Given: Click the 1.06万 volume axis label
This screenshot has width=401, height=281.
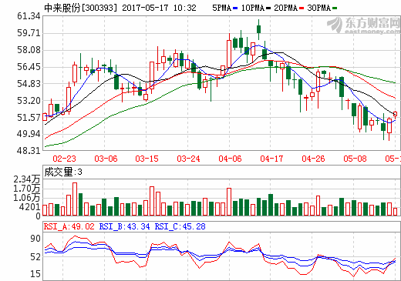Looking at the screenshot, I should pyautogui.click(x=27, y=198).
